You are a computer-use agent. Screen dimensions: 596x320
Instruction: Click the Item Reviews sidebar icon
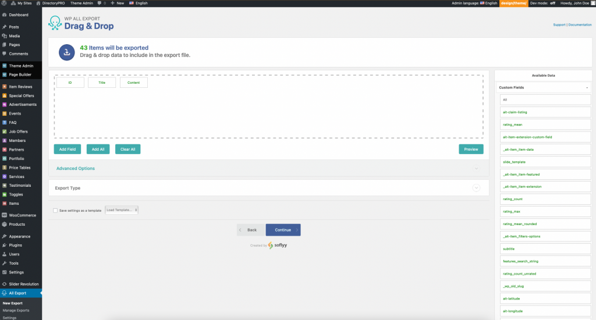(x=5, y=87)
